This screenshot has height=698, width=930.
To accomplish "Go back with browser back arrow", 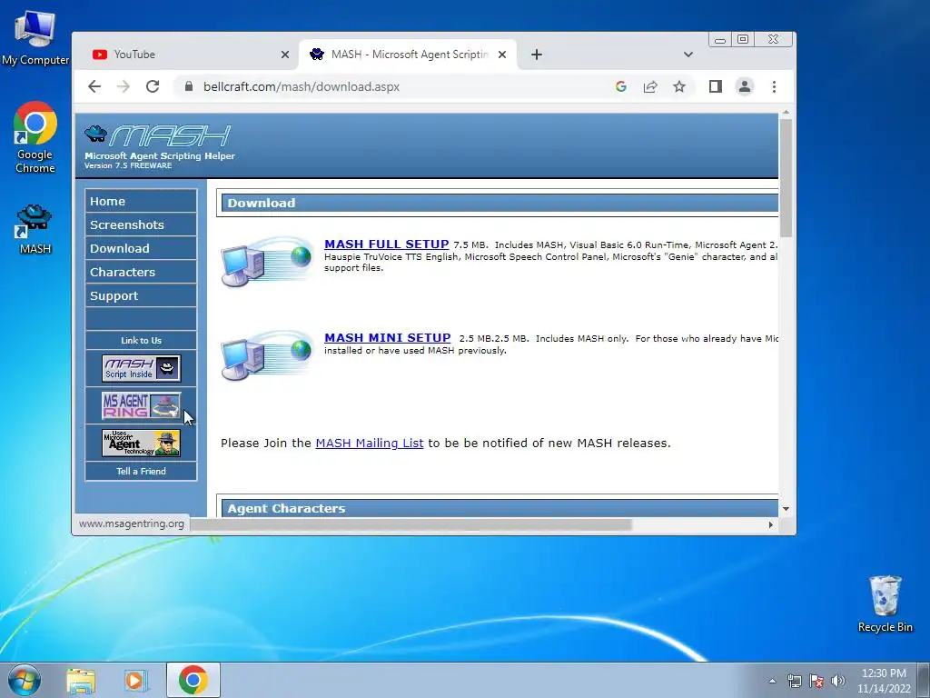I will 94,86.
